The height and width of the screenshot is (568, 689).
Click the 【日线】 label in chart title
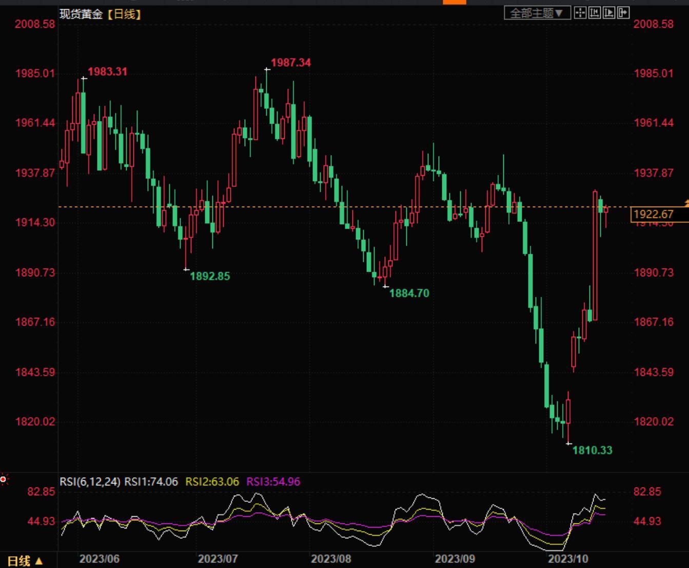pos(124,14)
